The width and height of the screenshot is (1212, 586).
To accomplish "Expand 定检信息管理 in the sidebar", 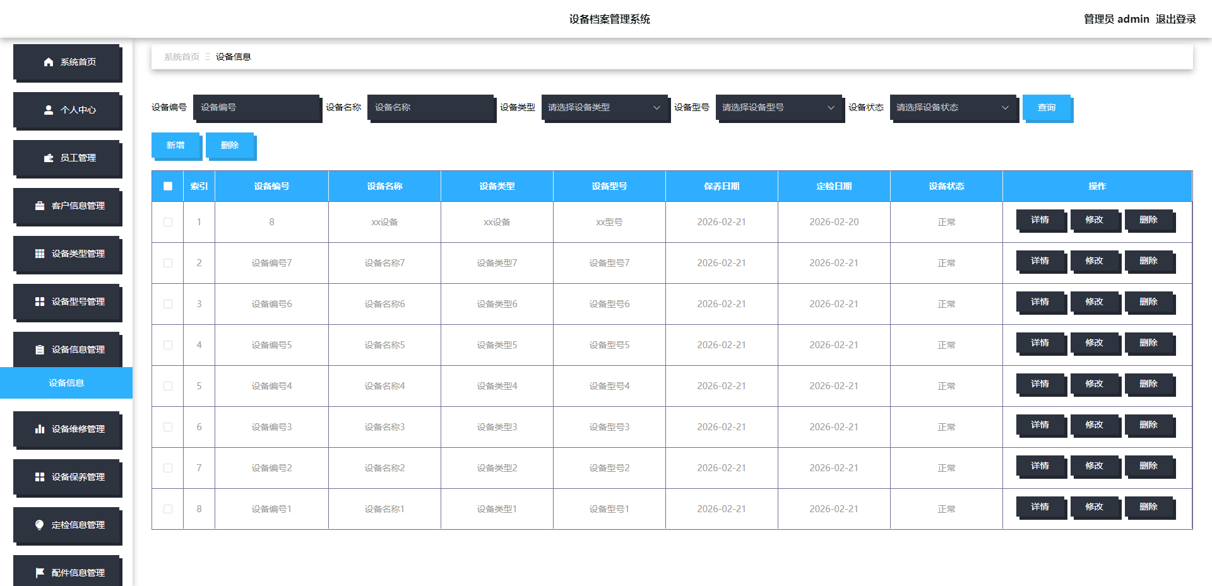I will click(x=67, y=525).
